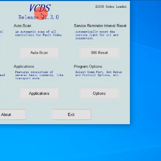This screenshot has height=161, width=161.
Task: Click the Program Options heading
Action: (x=88, y=67)
